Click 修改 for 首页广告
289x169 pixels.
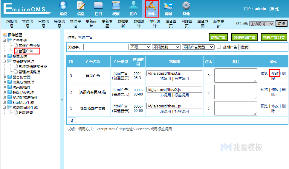click(275, 73)
